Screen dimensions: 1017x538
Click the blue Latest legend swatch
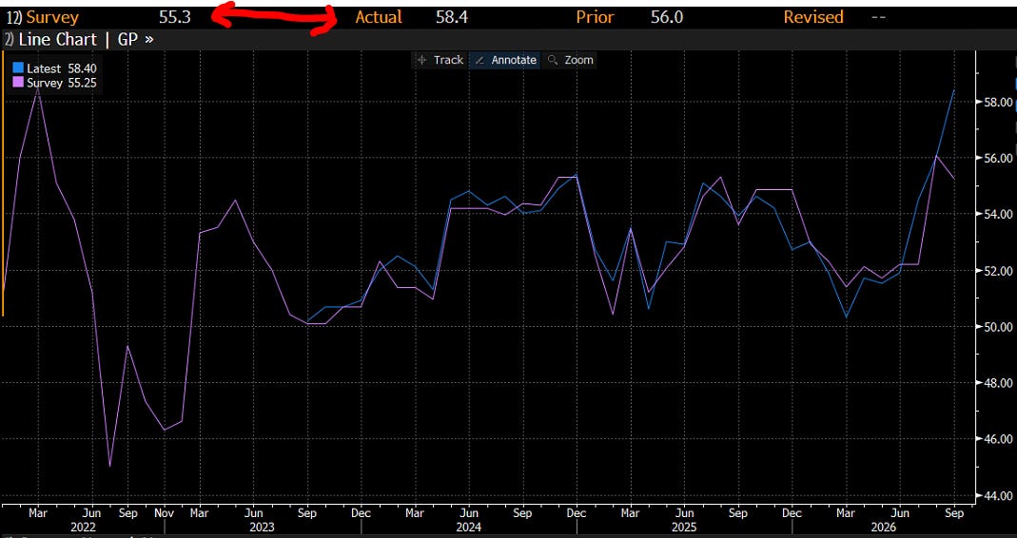pyautogui.click(x=18, y=68)
